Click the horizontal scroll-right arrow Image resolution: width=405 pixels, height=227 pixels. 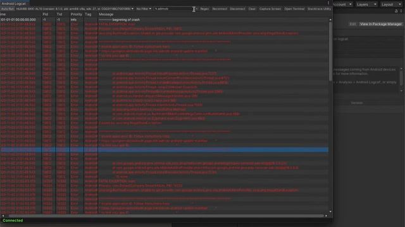(326, 216)
